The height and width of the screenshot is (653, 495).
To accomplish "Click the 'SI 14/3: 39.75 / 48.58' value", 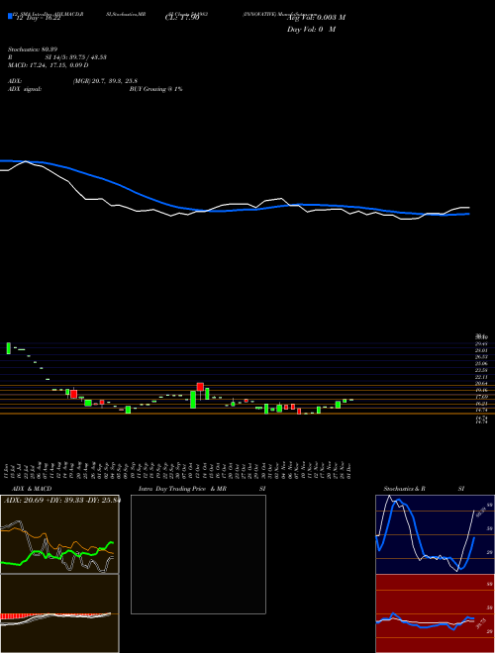I will [x=76, y=57].
